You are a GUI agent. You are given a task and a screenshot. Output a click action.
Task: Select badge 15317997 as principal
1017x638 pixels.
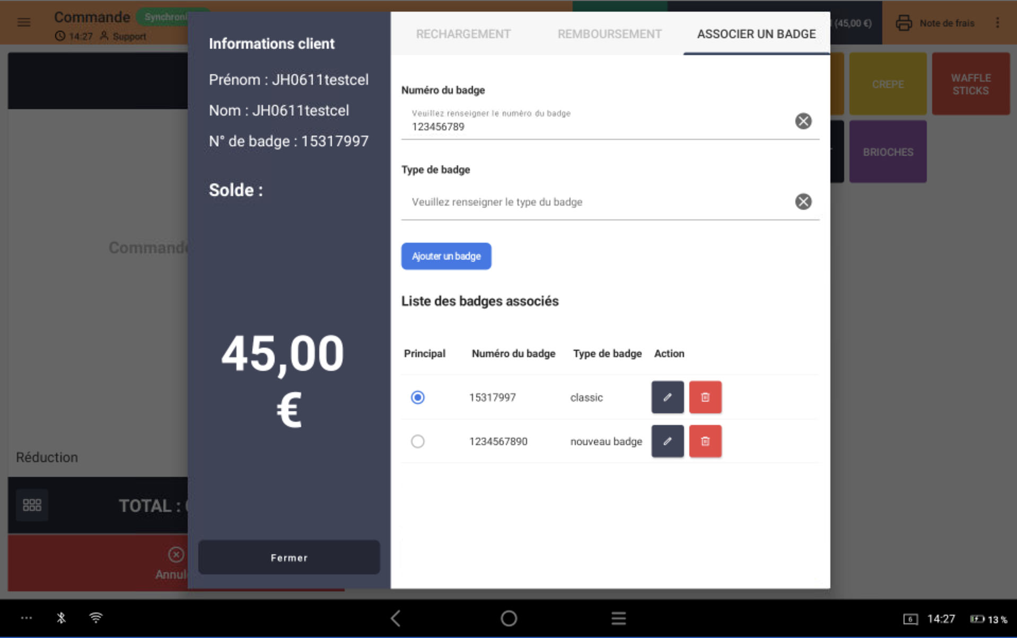[x=418, y=397]
